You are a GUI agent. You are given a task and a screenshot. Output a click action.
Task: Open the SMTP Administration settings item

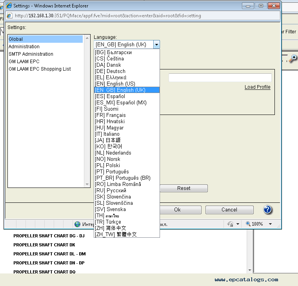31,54
